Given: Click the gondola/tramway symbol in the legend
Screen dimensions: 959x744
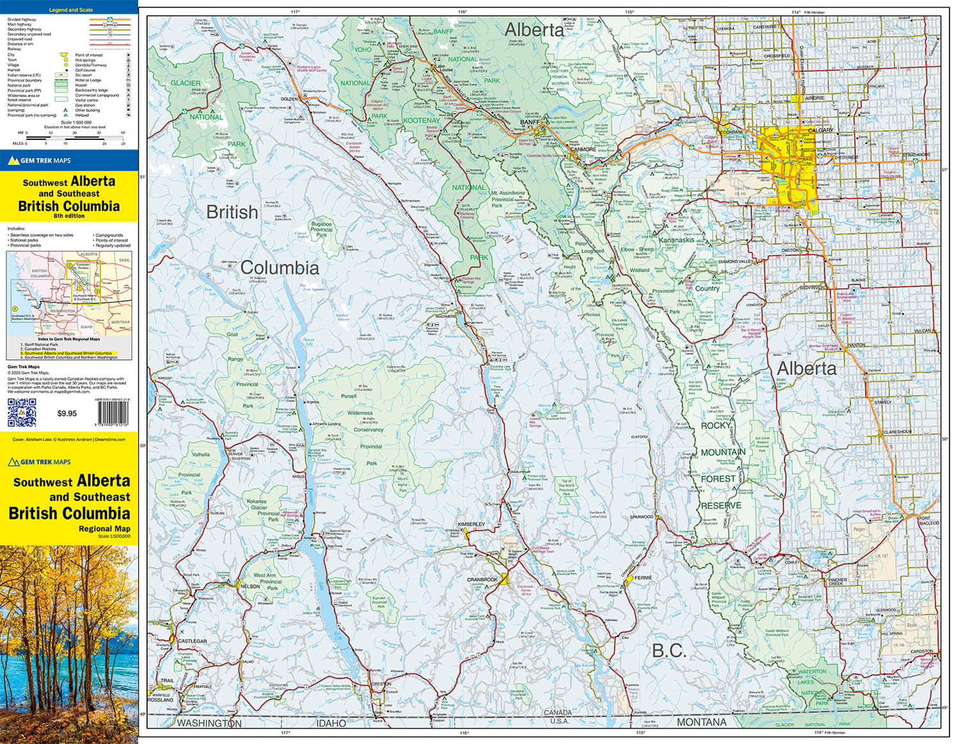Looking at the screenshot, I should click(x=128, y=65).
